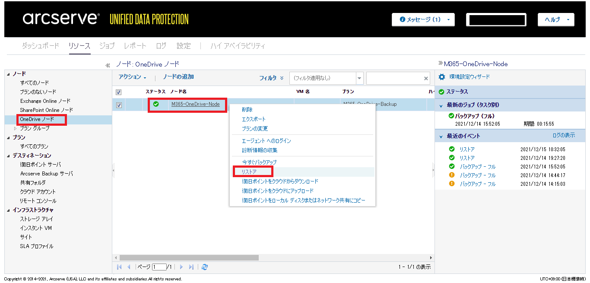Collapse the インフラストラクチャ tree section

[x=9, y=210]
